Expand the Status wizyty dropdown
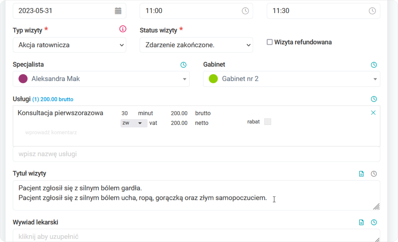 click(x=196, y=45)
